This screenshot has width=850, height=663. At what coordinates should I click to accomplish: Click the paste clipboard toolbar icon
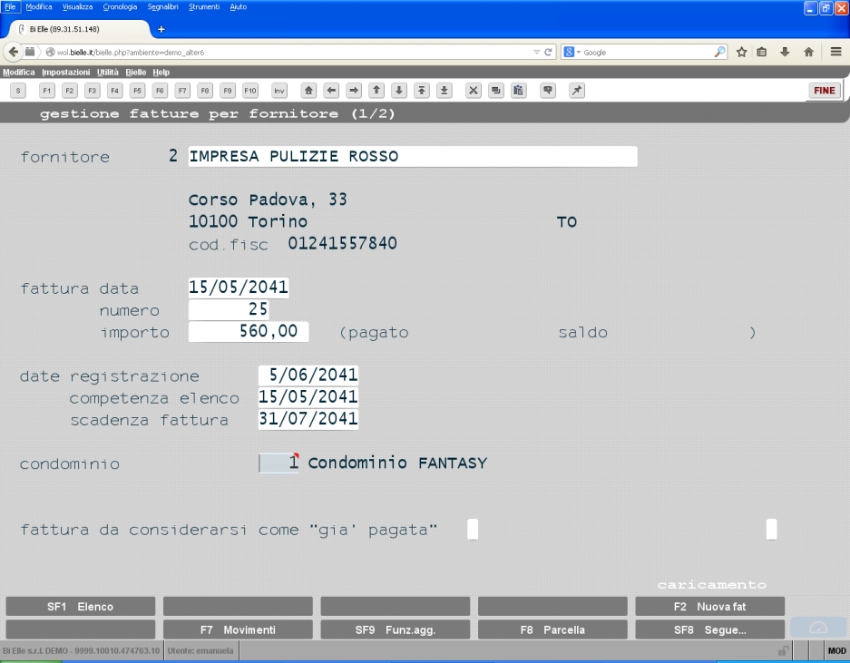518,91
